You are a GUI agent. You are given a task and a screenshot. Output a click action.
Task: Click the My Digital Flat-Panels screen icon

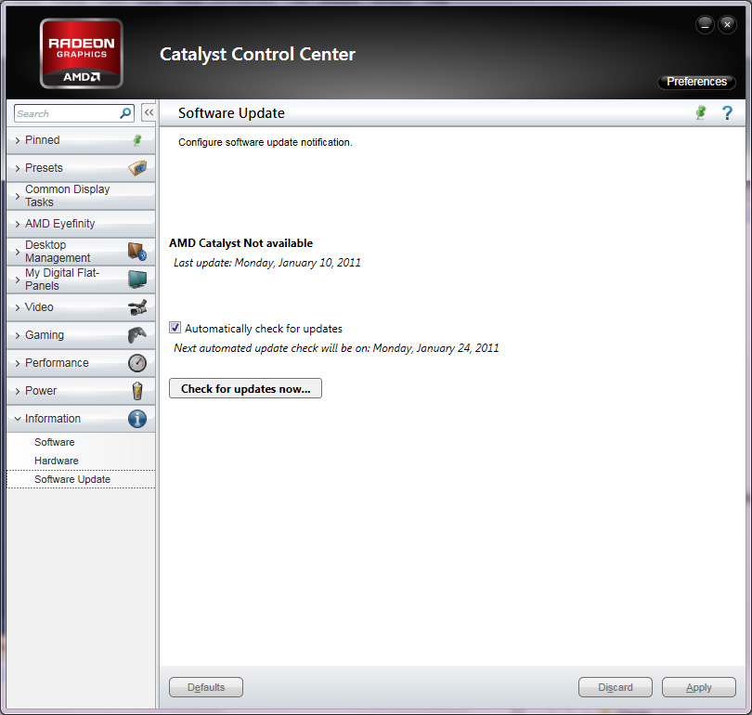(137, 279)
